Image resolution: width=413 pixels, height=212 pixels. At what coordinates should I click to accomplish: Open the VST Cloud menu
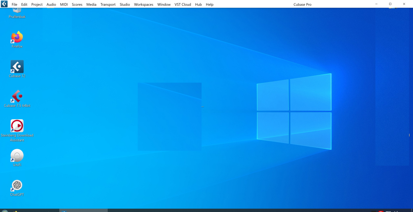point(183,4)
